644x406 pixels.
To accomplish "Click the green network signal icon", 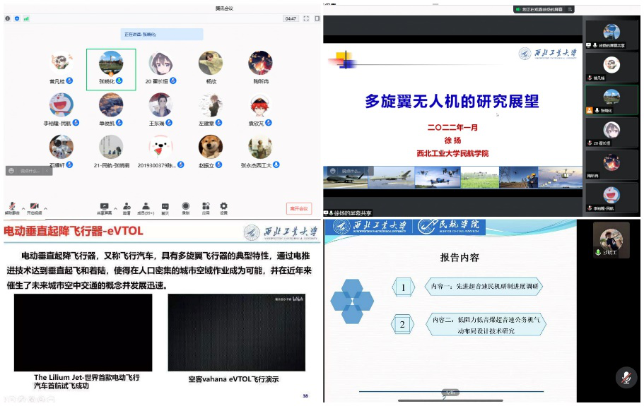I will (26, 18).
